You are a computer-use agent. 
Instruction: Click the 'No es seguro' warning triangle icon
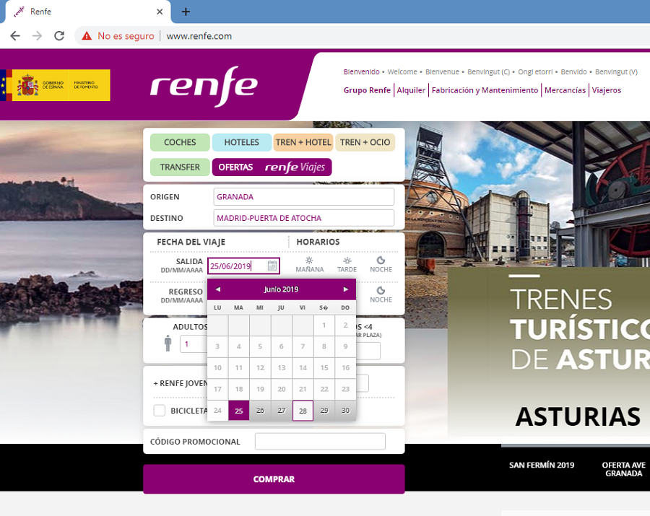coord(87,35)
